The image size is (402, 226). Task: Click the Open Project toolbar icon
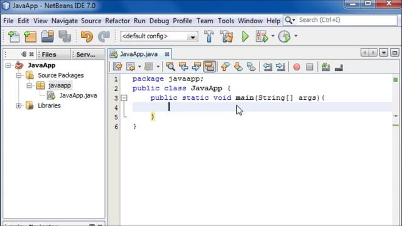coord(48,36)
